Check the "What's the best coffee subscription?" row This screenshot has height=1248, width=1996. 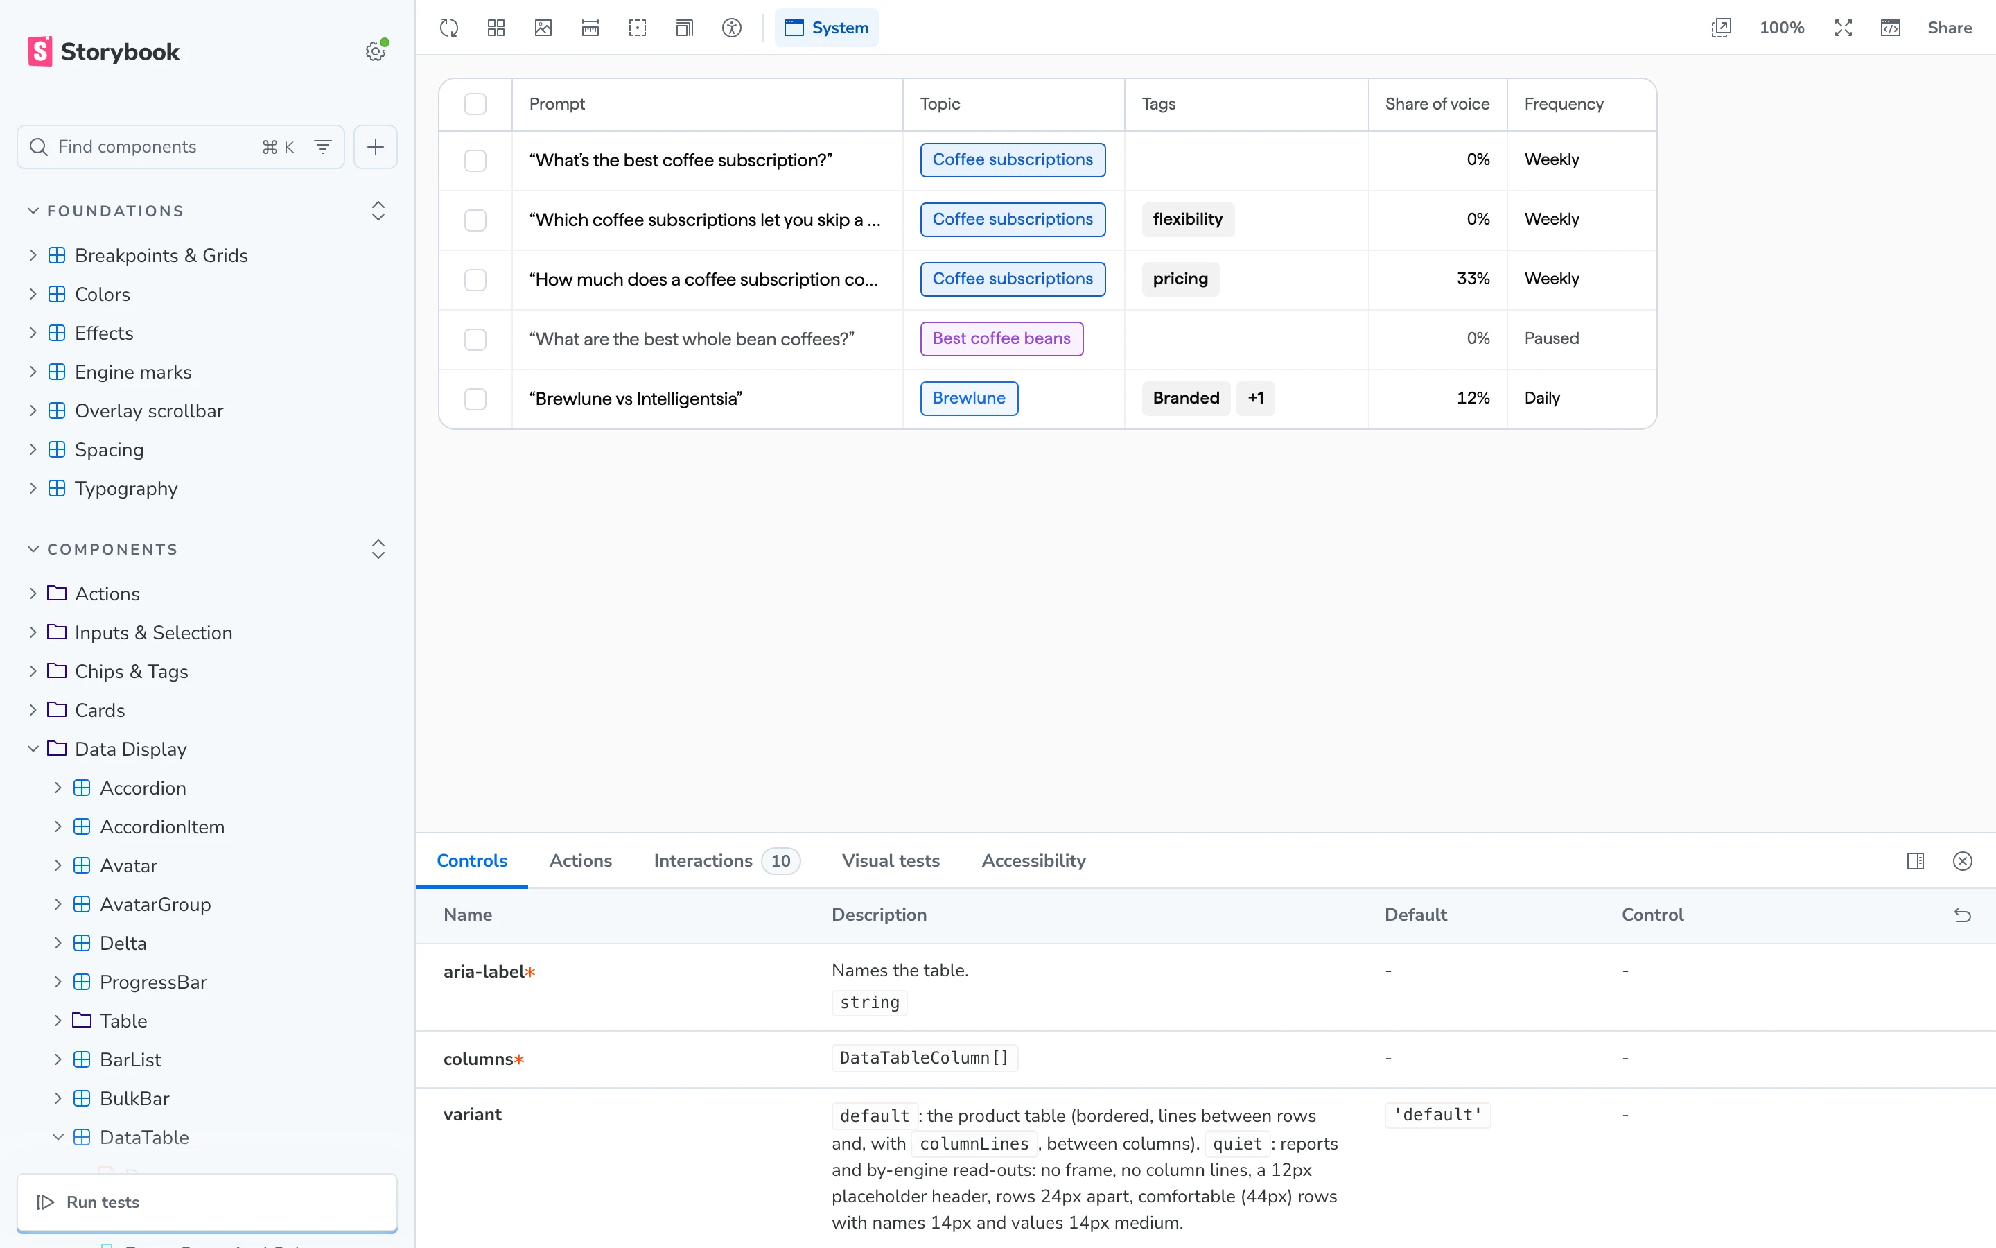pyautogui.click(x=475, y=160)
